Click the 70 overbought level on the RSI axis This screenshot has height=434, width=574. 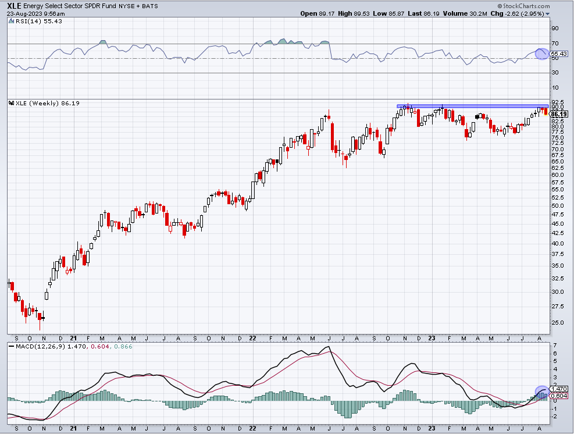[555, 44]
